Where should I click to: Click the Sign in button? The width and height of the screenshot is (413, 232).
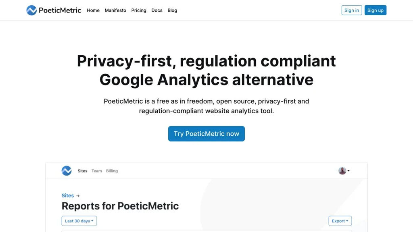pyautogui.click(x=352, y=10)
